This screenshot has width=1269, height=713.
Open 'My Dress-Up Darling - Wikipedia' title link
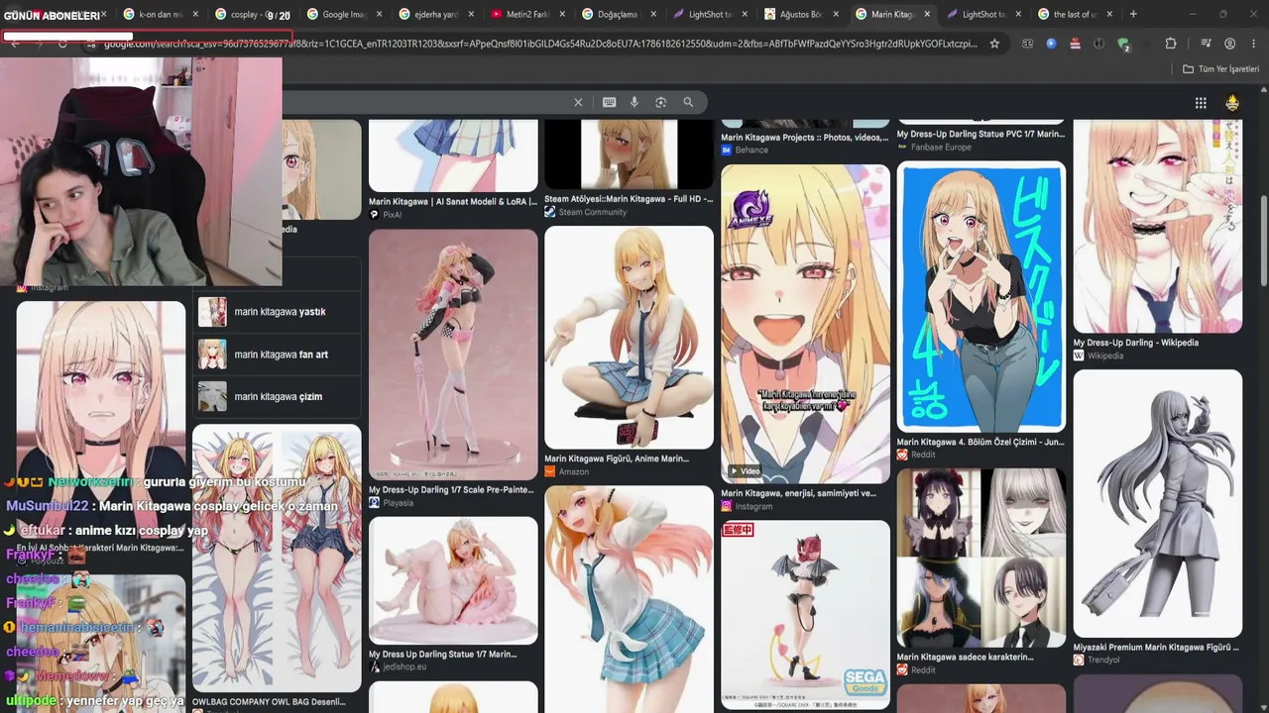[x=1136, y=343]
